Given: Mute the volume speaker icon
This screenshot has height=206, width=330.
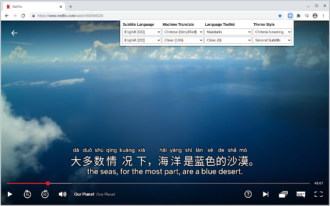Looking at the screenshot, I should click(62, 194).
